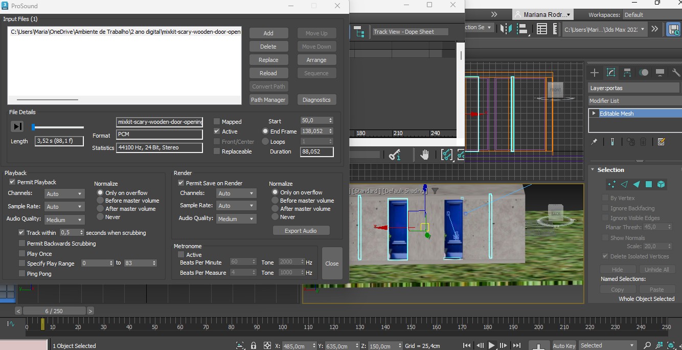Open the Playback Audio Quality dropdown
The height and width of the screenshot is (350, 682).
64,220
